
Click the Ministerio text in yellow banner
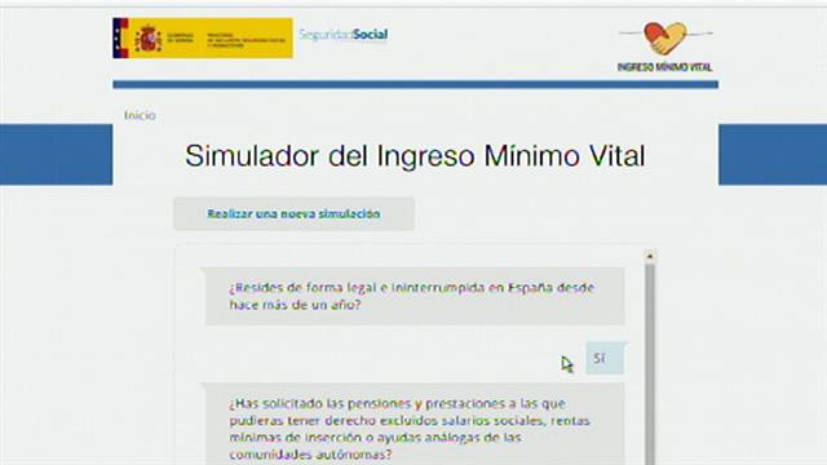(x=246, y=39)
